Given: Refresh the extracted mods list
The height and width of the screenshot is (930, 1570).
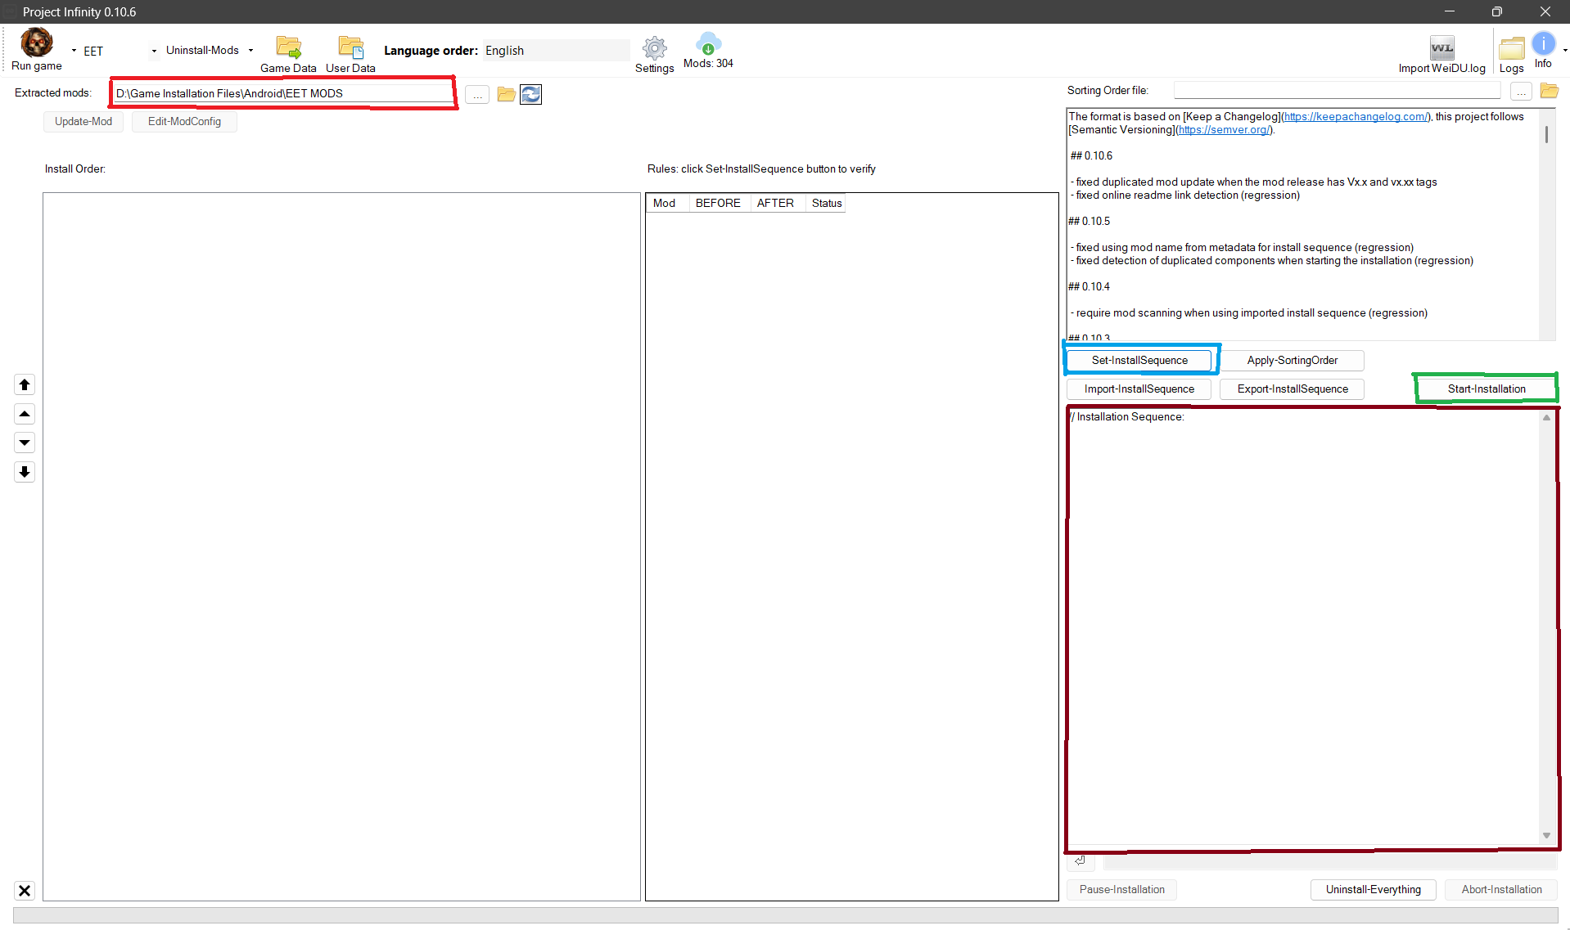Looking at the screenshot, I should [x=530, y=95].
